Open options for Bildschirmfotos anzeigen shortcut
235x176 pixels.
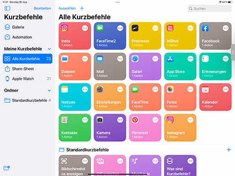tap(85, 161)
